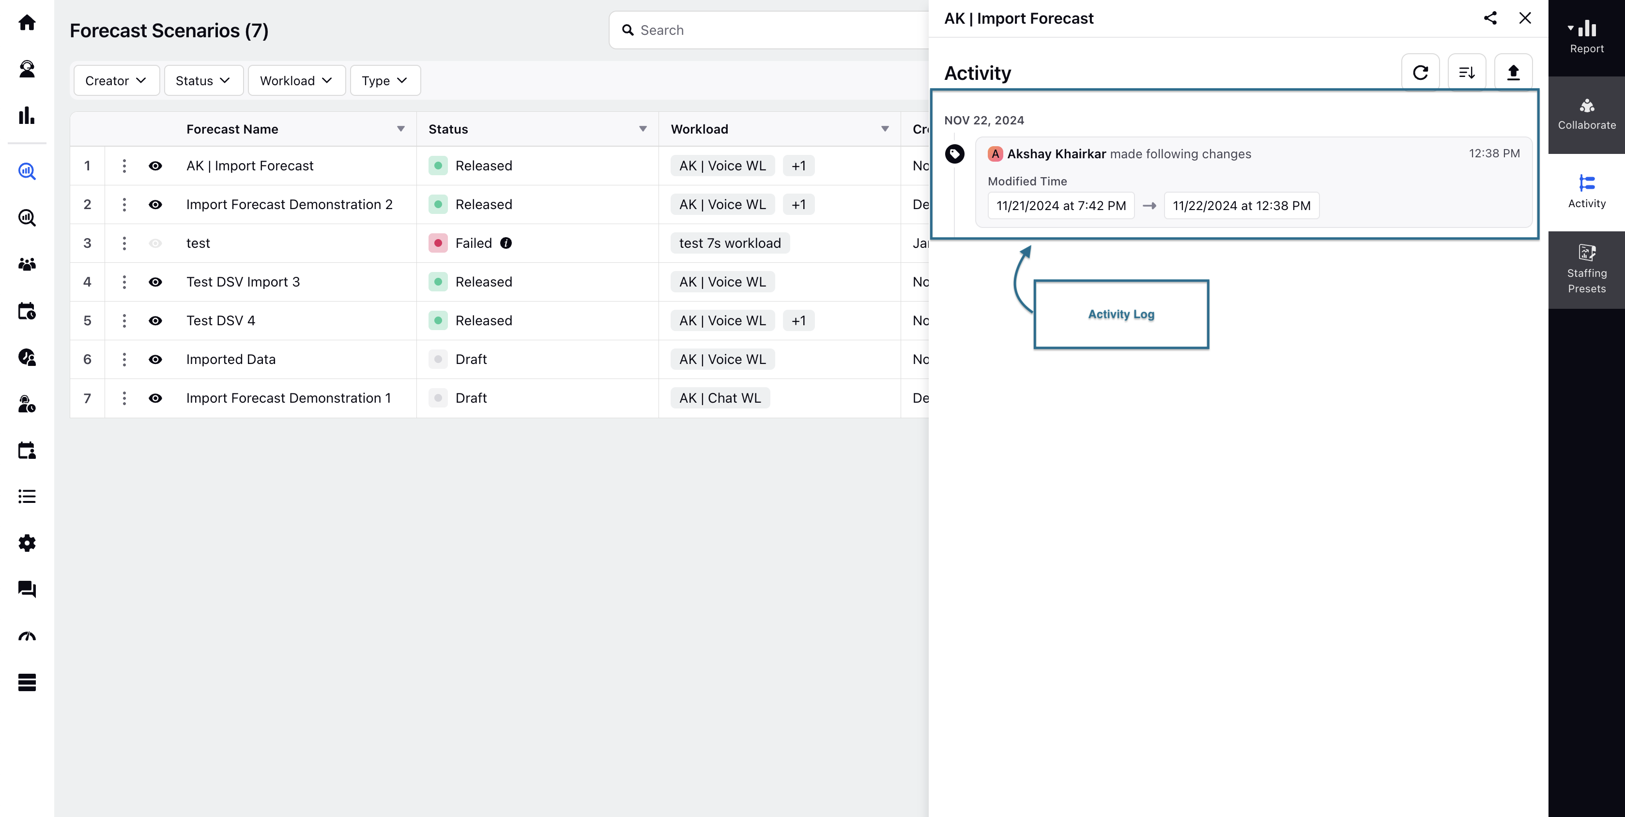Open the black analytics magnifier sidebar icon
Screen dimensions: 1625x817
[27, 217]
